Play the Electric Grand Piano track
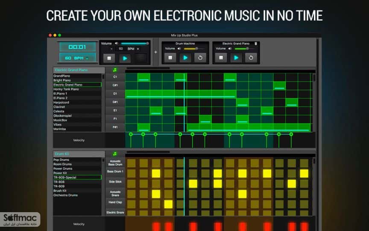The image size is (369, 231). (x=236, y=58)
